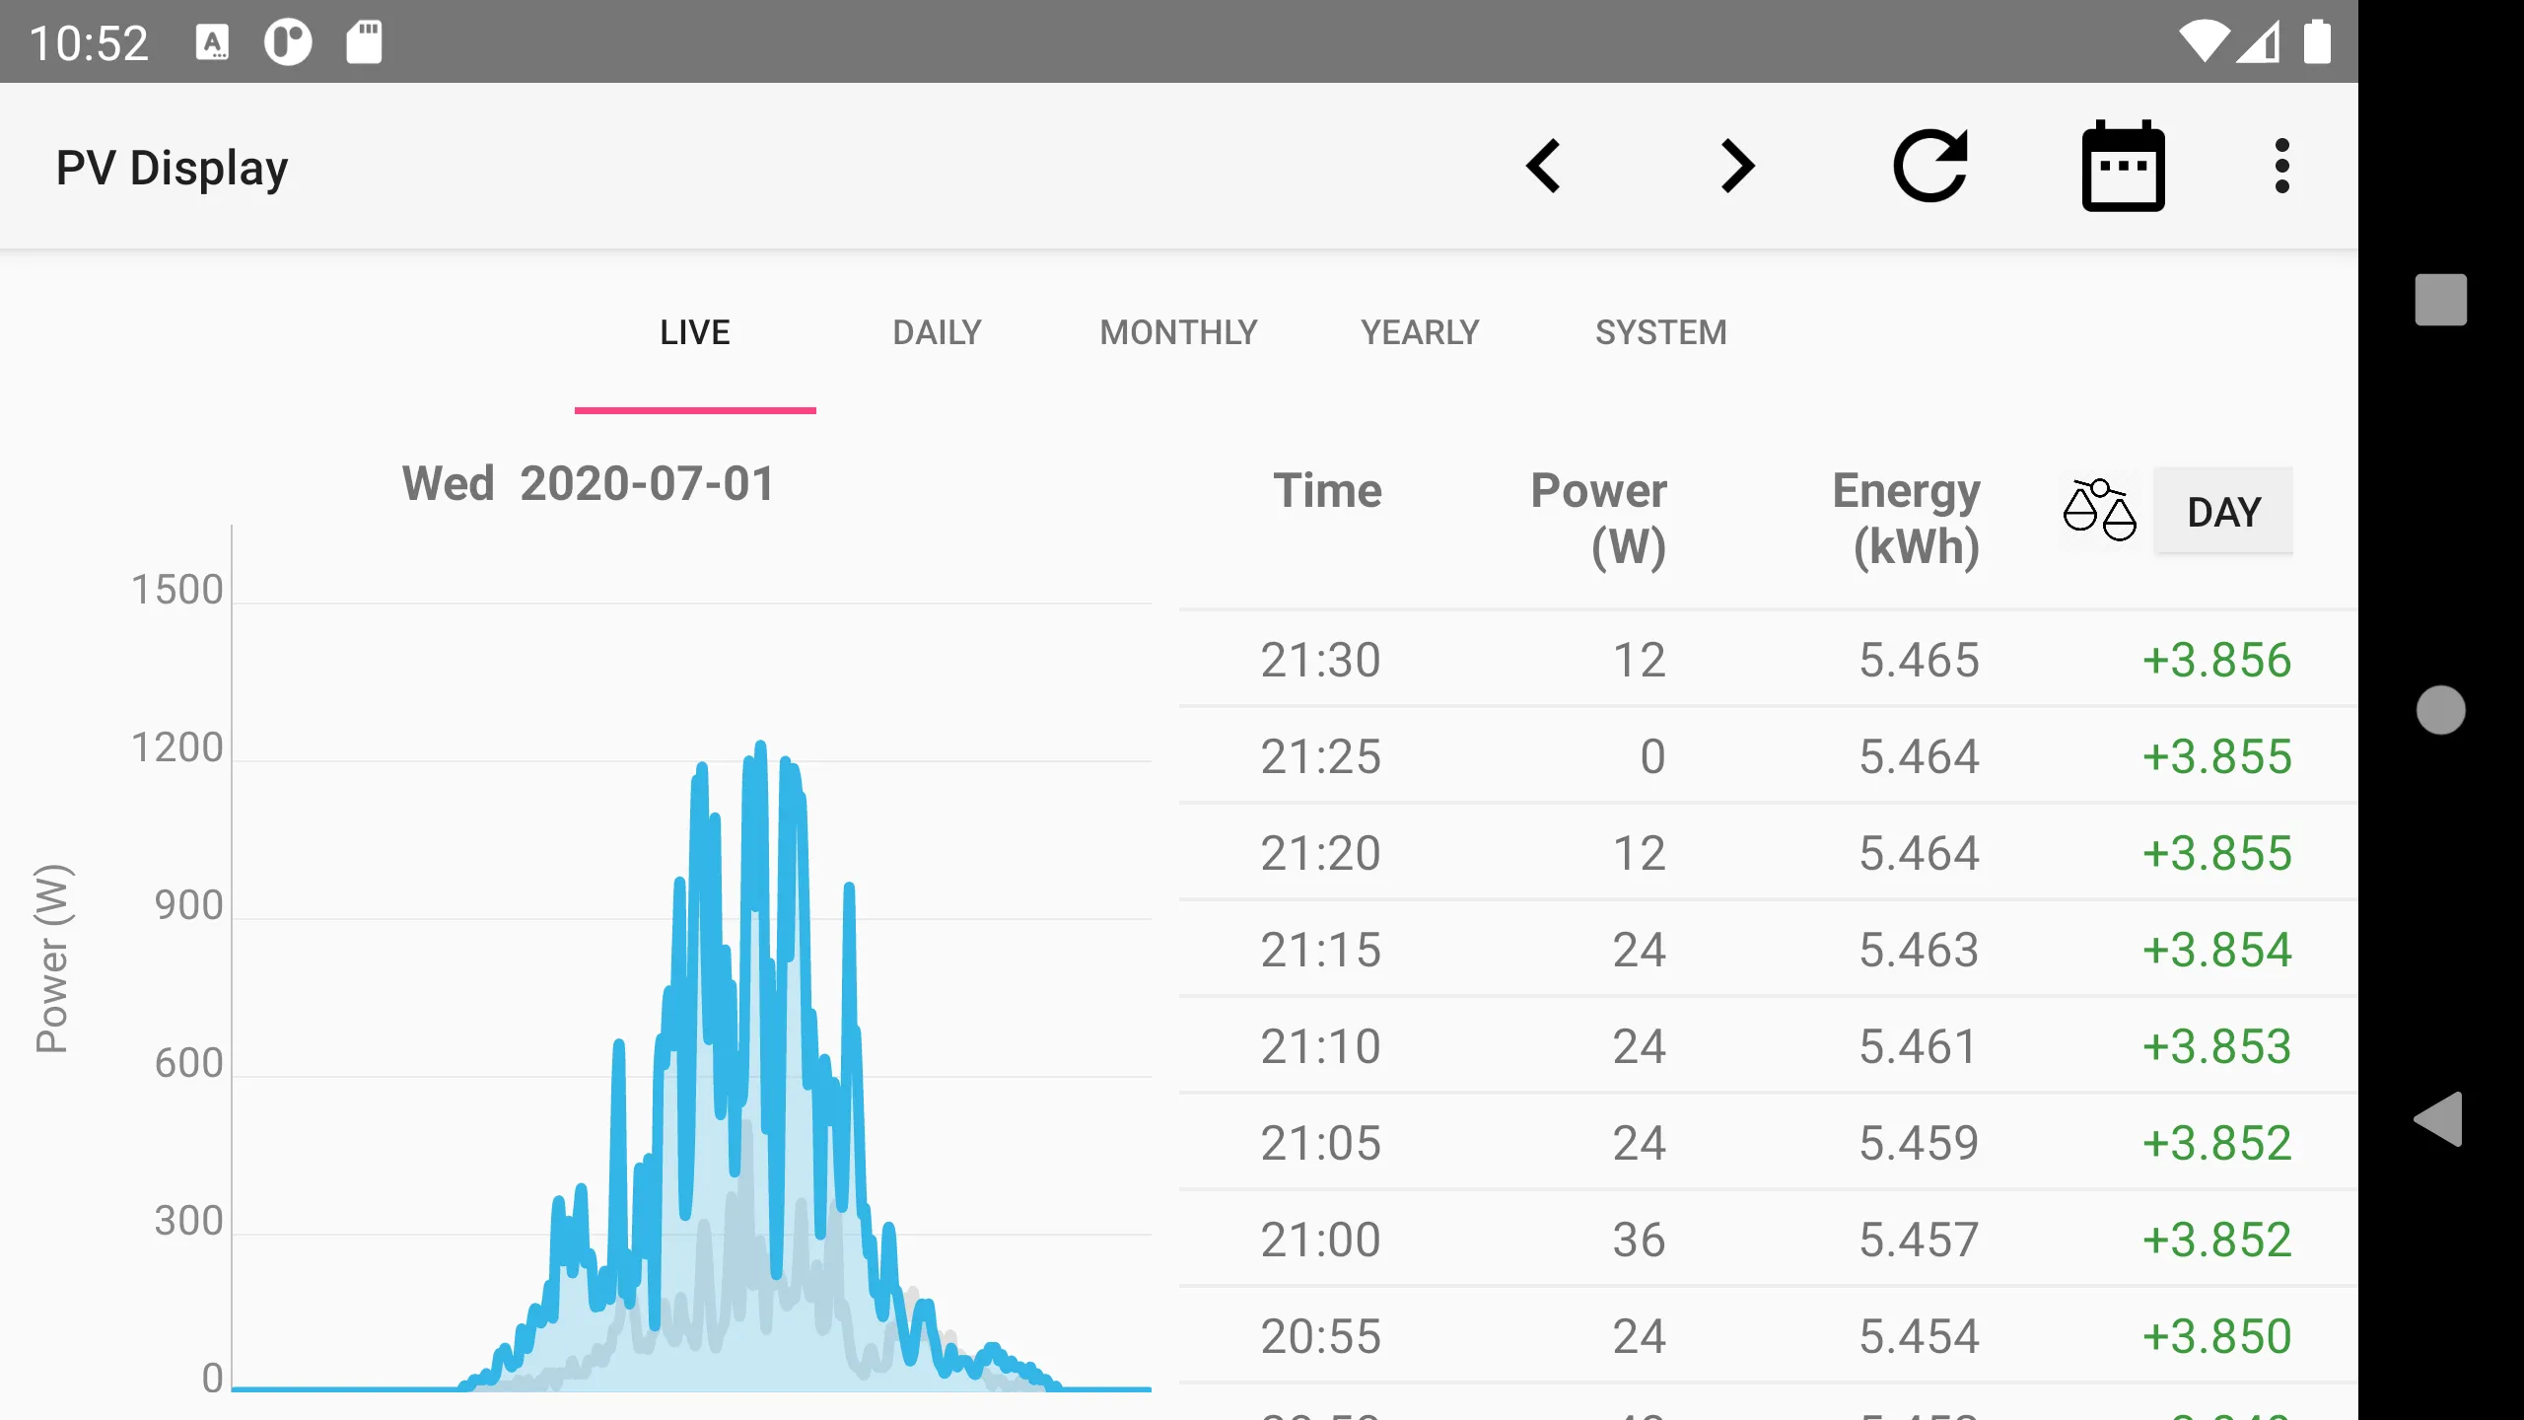Tap the Android home circle button
The height and width of the screenshot is (1420, 2524).
point(2440,710)
